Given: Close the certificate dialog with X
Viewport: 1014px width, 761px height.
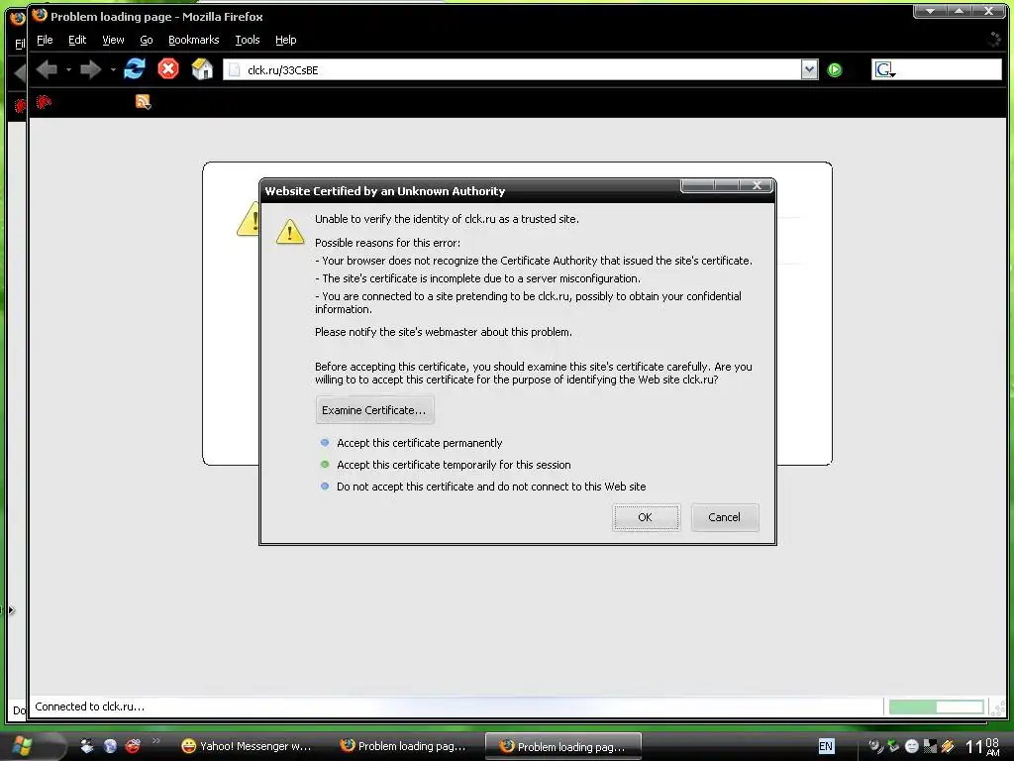Looking at the screenshot, I should 757,185.
